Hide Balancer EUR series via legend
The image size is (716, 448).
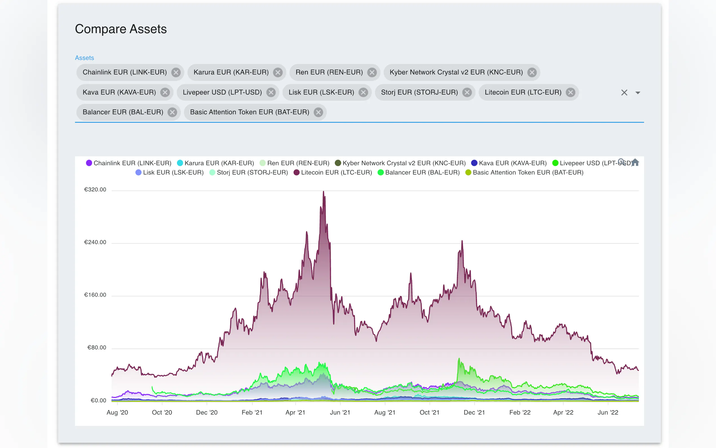[x=422, y=172]
